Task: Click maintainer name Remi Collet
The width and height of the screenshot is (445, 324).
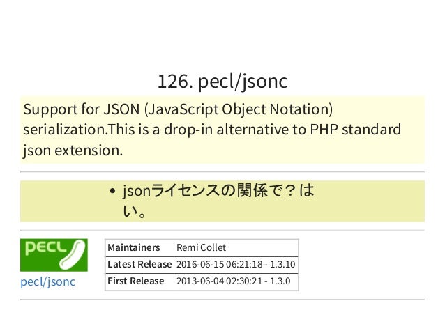Action: 201,247
